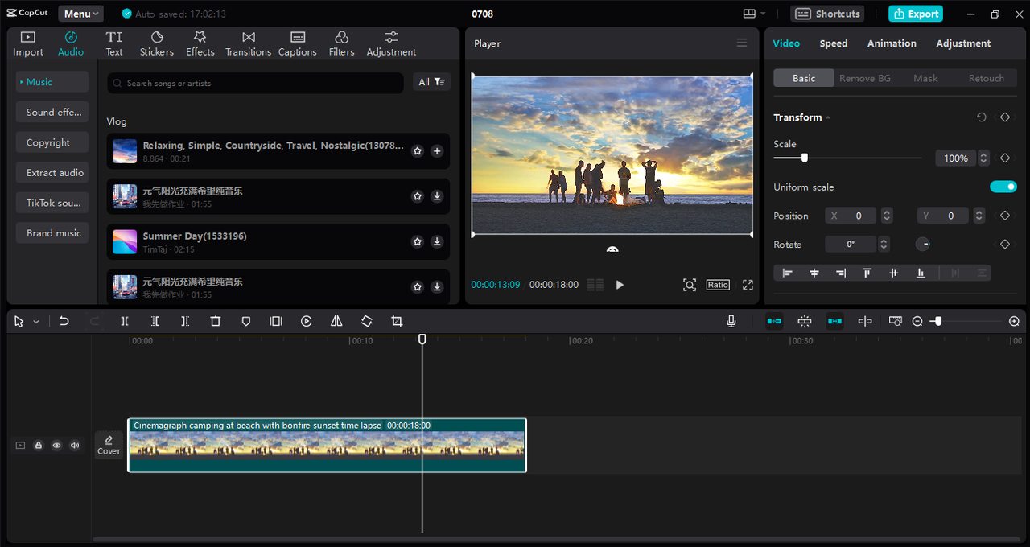Viewport: 1030px width, 547px height.
Task: Hide the video track using eye icon
Action: pos(57,445)
